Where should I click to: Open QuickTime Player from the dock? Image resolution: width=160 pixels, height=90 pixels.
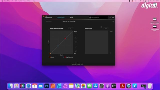click(129, 86)
